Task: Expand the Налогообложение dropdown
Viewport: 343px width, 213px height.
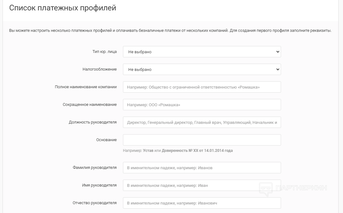Action: pyautogui.click(x=202, y=69)
